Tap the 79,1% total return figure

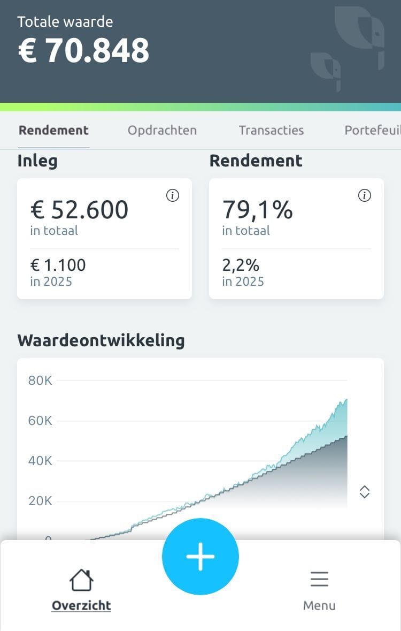click(x=257, y=210)
